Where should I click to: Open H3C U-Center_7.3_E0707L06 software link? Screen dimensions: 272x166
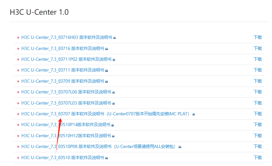coord(66,92)
